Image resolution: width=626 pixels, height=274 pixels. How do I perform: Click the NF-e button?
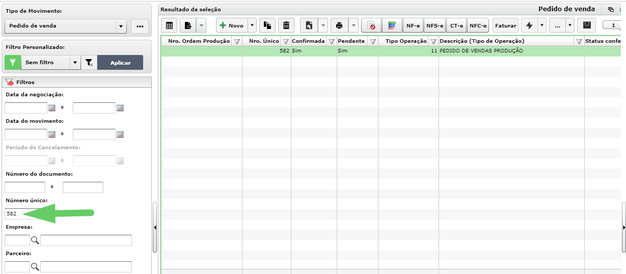(413, 25)
